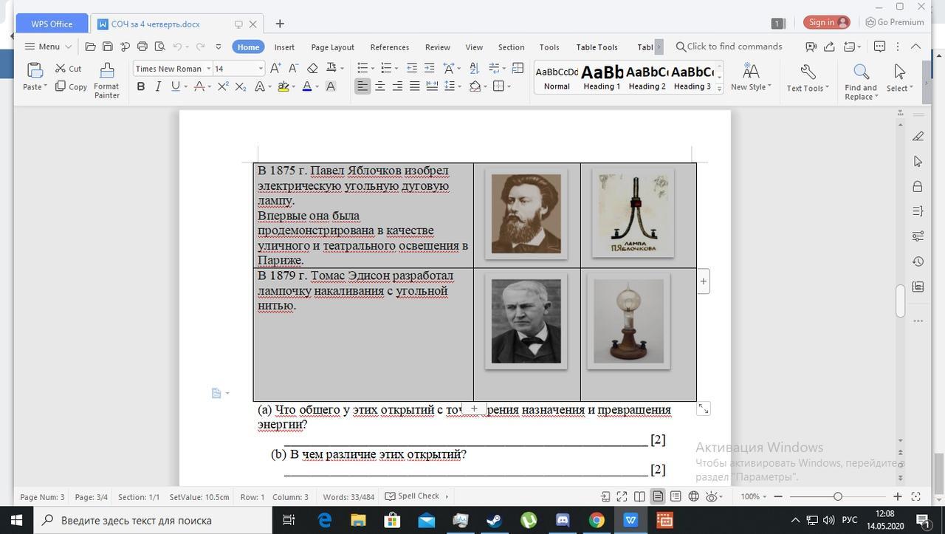Click the Grow Font icon

pos(275,68)
